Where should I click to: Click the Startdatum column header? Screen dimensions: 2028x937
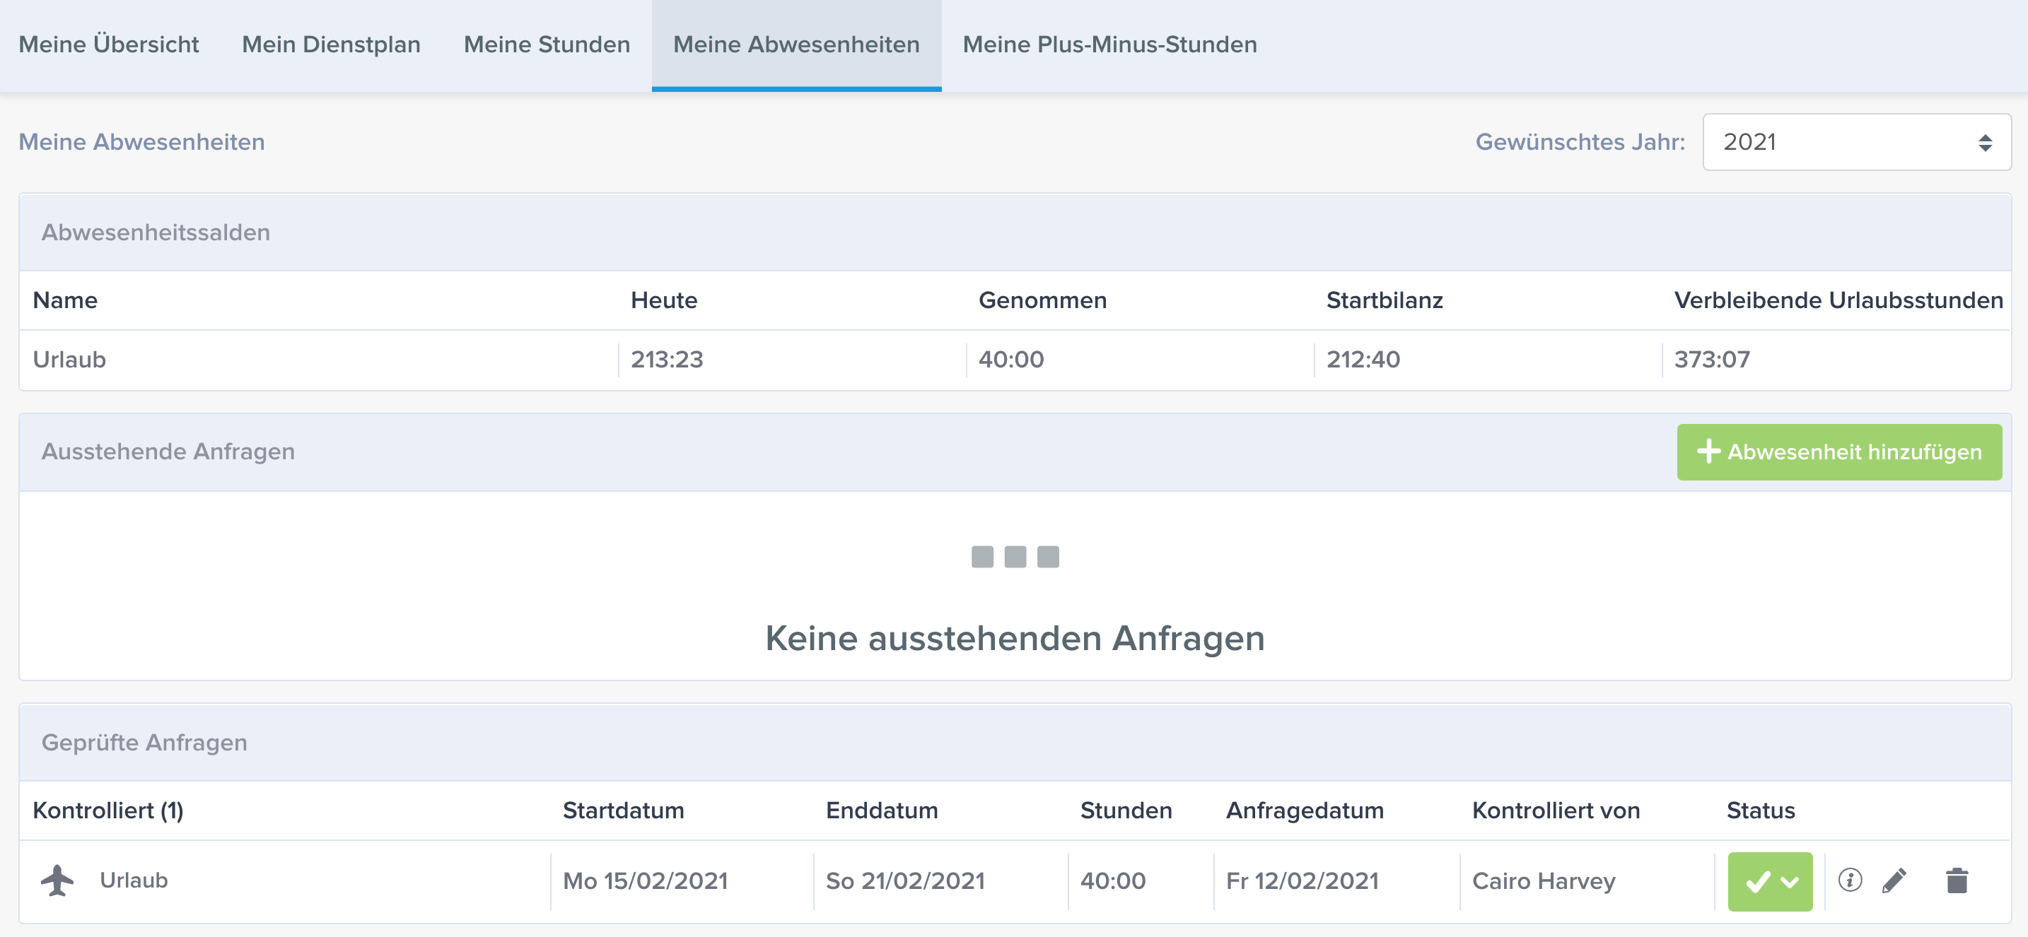pos(623,811)
